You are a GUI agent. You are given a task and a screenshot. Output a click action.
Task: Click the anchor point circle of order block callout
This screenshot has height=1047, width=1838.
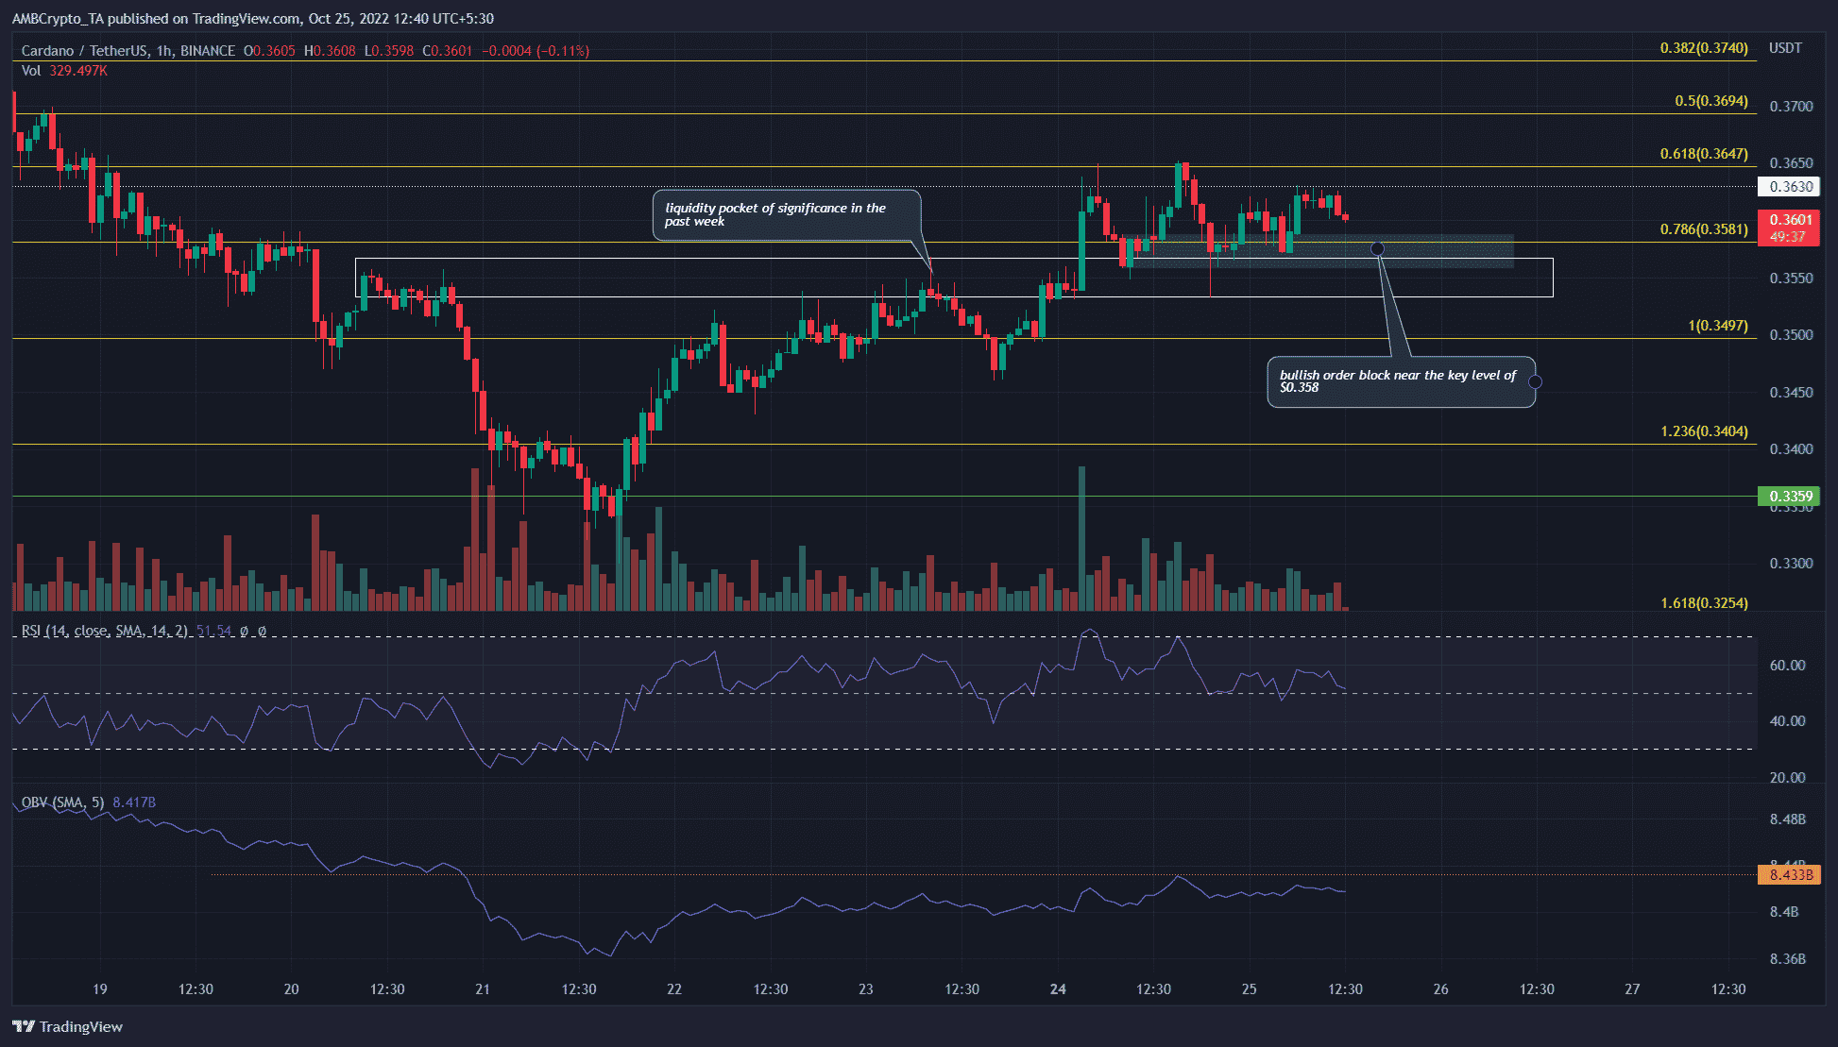[1377, 248]
